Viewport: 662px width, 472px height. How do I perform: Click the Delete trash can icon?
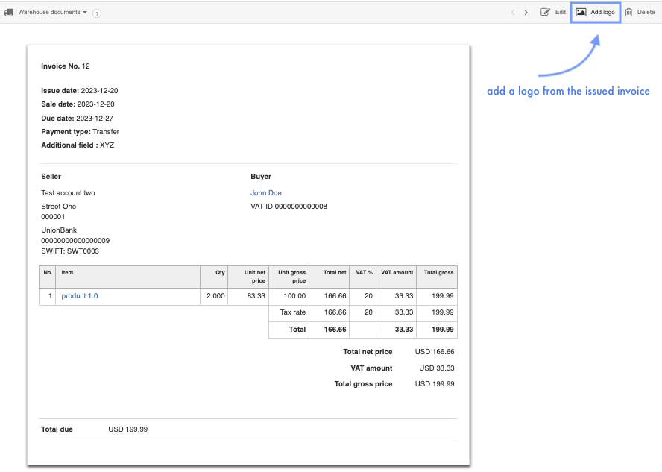628,12
